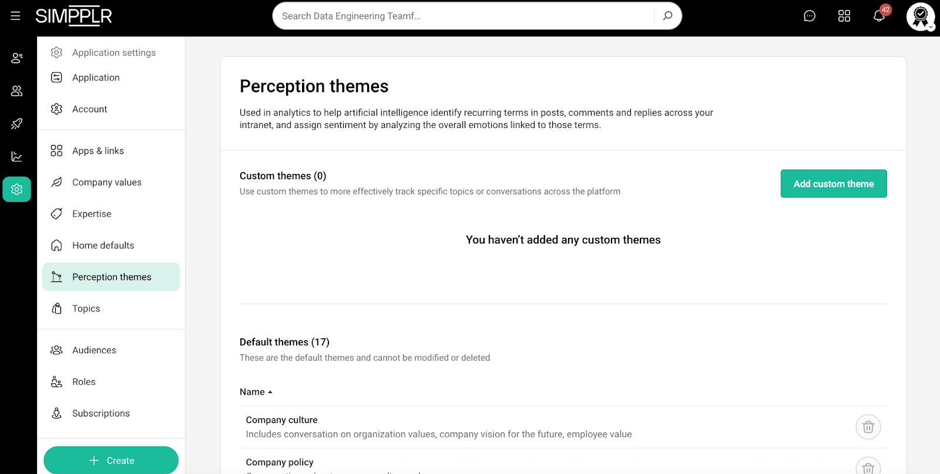Click the trash icon for Company culture

(868, 427)
